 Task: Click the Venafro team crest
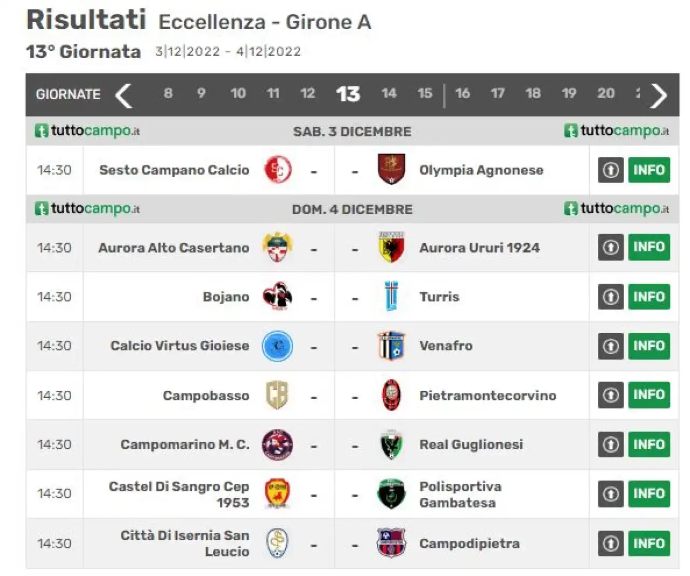391,346
